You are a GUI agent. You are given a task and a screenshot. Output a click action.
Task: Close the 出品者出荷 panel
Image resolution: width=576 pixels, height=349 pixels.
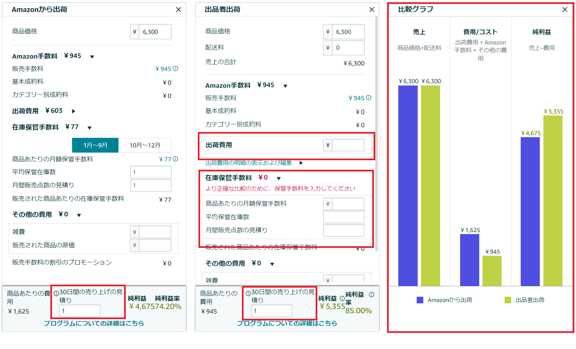pyautogui.click(x=372, y=10)
